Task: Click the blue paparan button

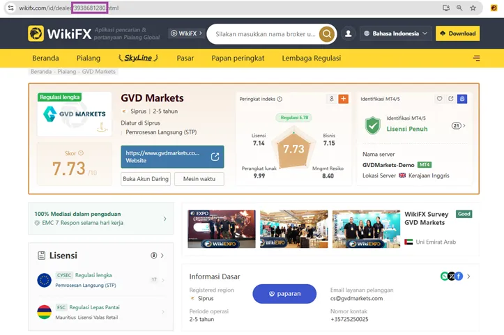Action: click(x=284, y=294)
